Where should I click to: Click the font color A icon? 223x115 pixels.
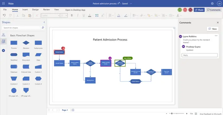pyautogui.click(x=90, y=16)
